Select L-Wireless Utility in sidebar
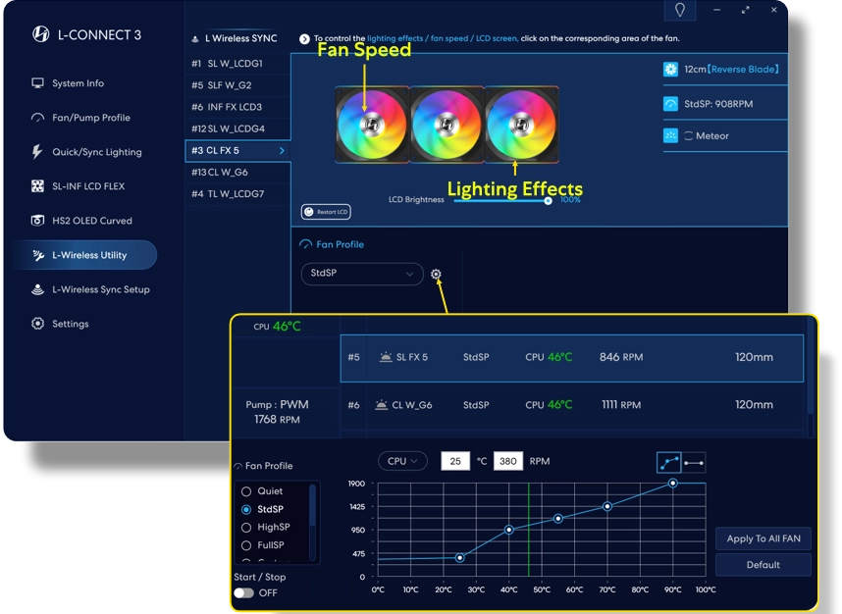 point(86,255)
